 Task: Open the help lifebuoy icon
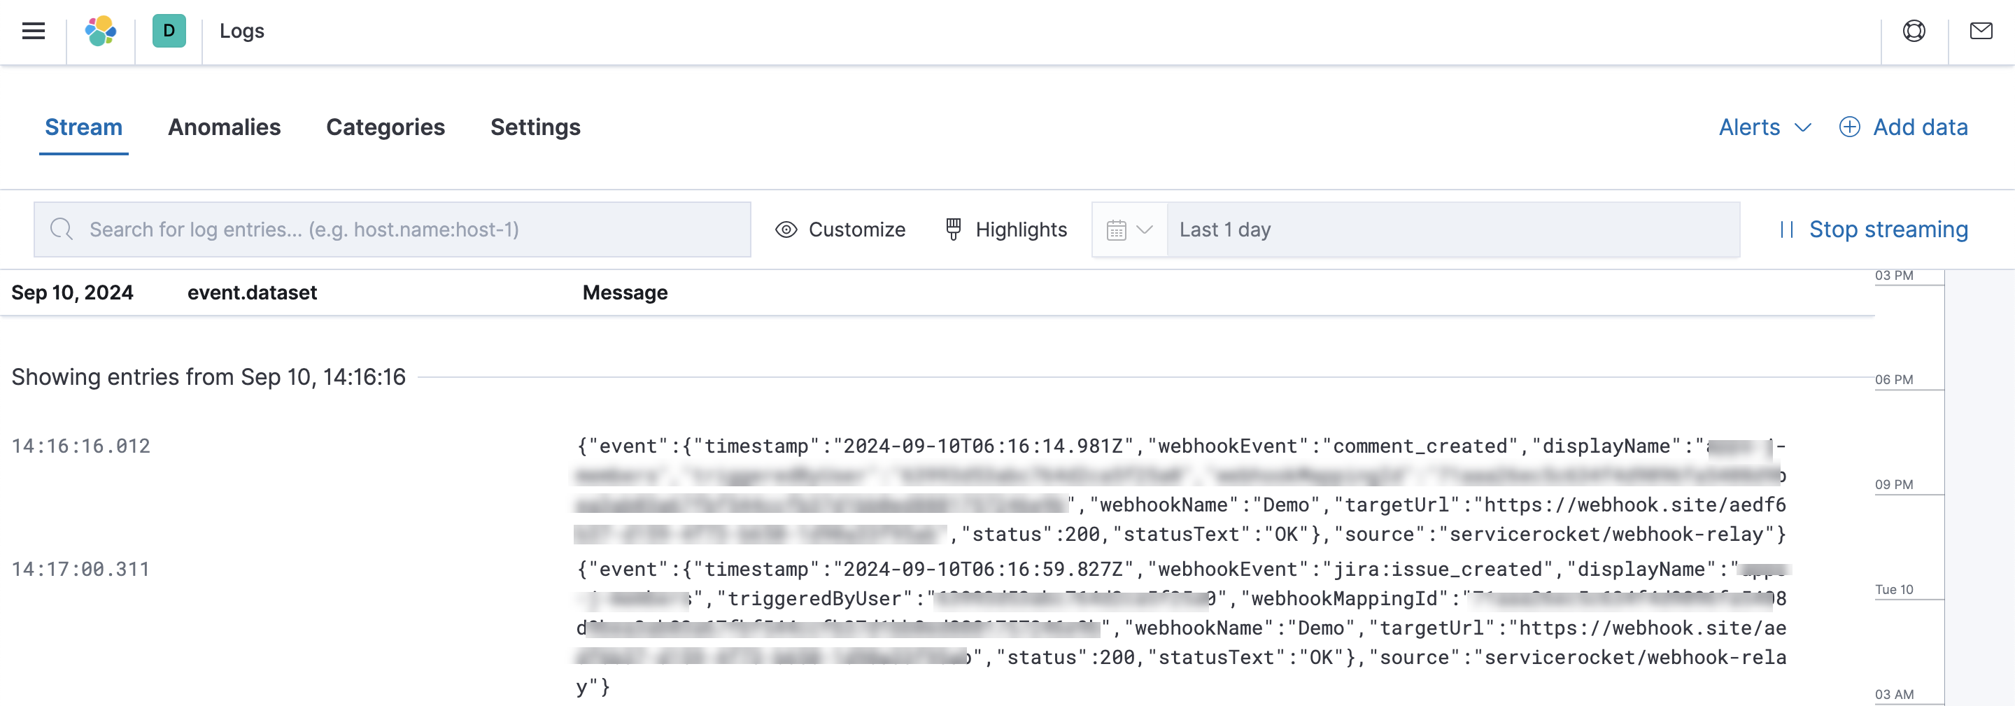(x=1914, y=31)
